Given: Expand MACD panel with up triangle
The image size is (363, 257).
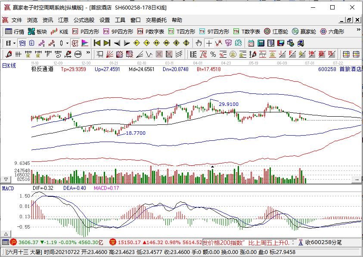Looking at the screenshot, I should click(6, 234).
